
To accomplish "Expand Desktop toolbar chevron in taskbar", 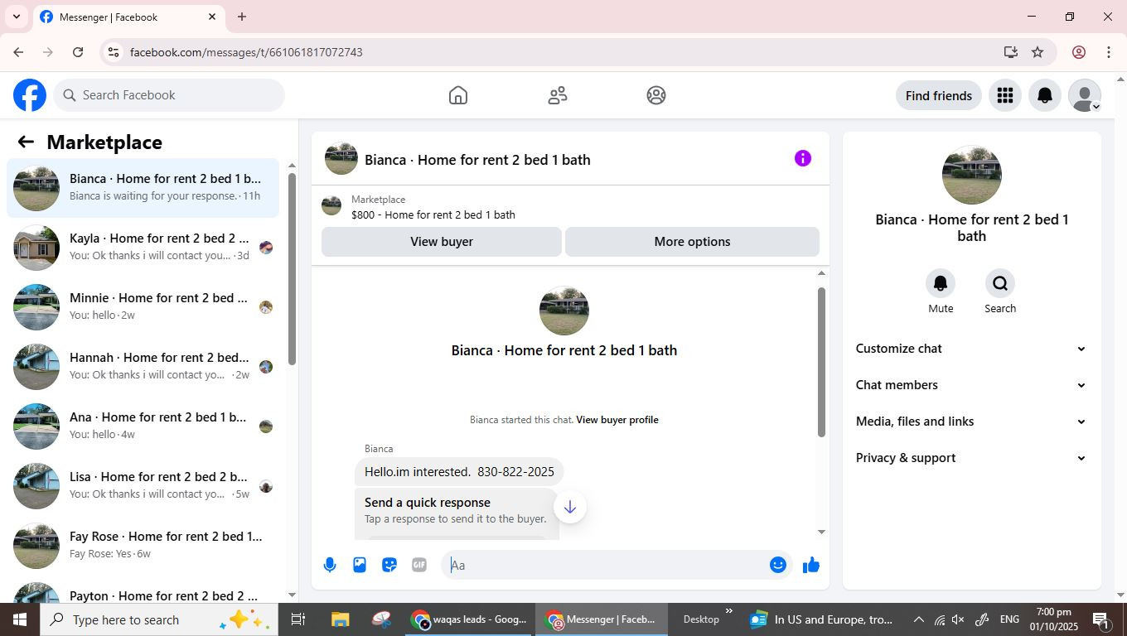I will click(729, 611).
